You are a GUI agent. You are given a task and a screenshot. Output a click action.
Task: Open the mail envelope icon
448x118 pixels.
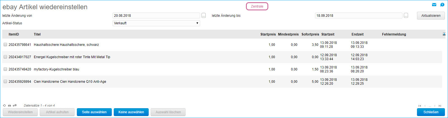434,4
